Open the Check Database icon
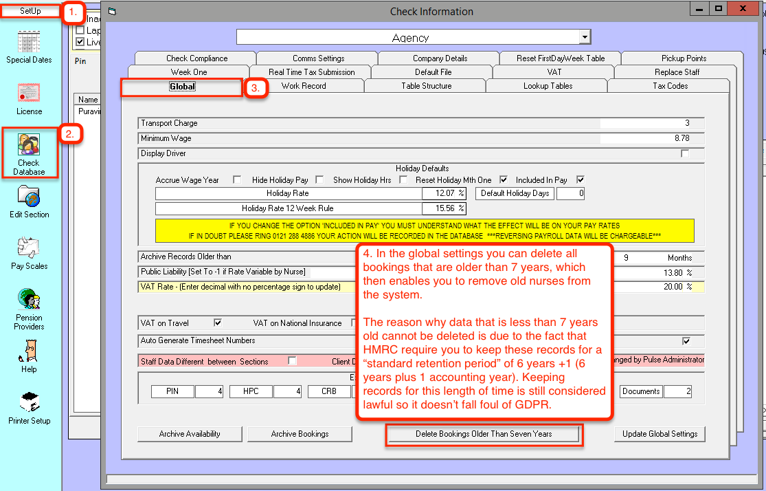 coord(29,146)
